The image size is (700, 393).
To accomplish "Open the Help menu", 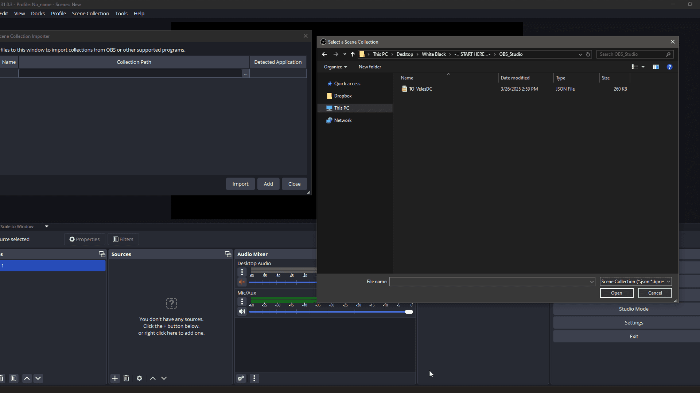I will [x=139, y=13].
